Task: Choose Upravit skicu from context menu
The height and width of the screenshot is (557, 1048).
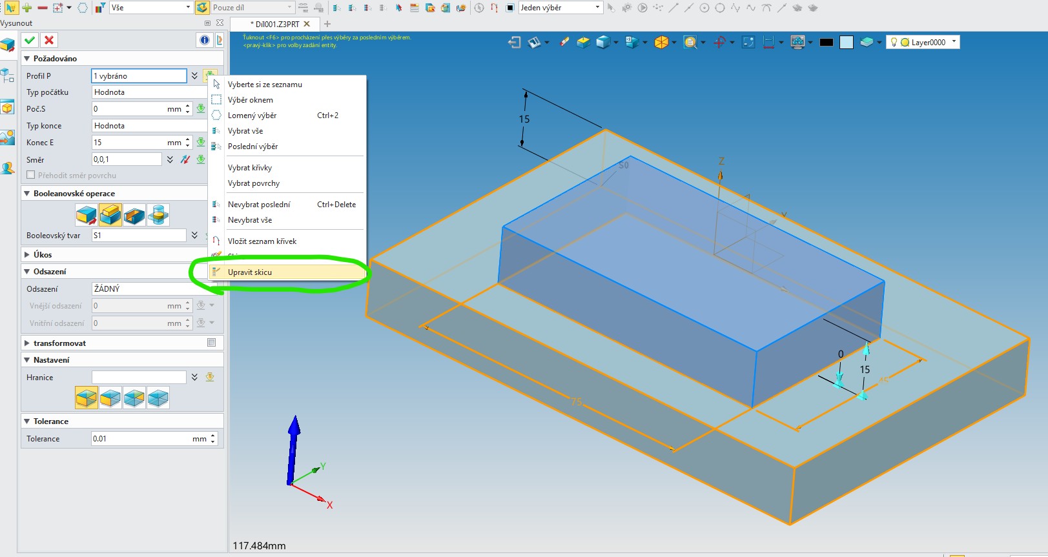Action: pyautogui.click(x=250, y=272)
